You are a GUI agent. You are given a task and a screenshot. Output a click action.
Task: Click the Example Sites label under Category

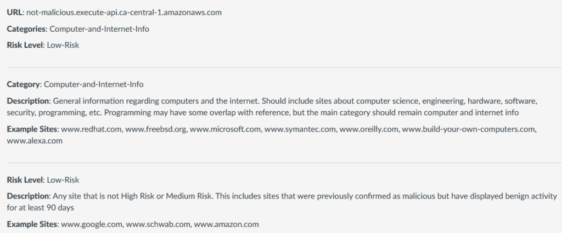point(32,129)
